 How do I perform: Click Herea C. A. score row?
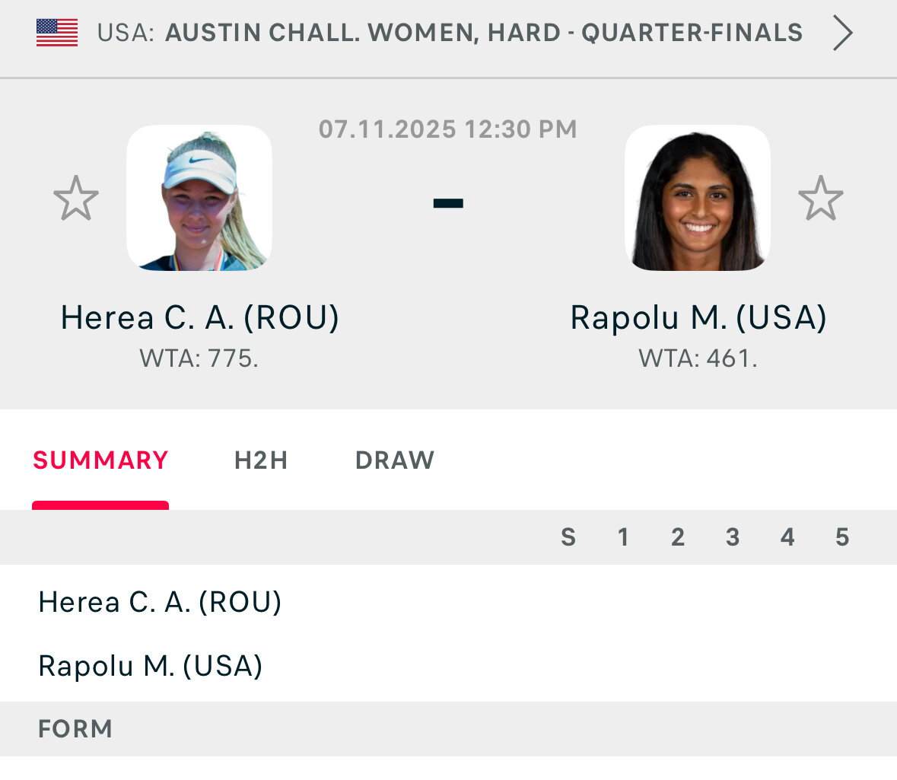161,602
